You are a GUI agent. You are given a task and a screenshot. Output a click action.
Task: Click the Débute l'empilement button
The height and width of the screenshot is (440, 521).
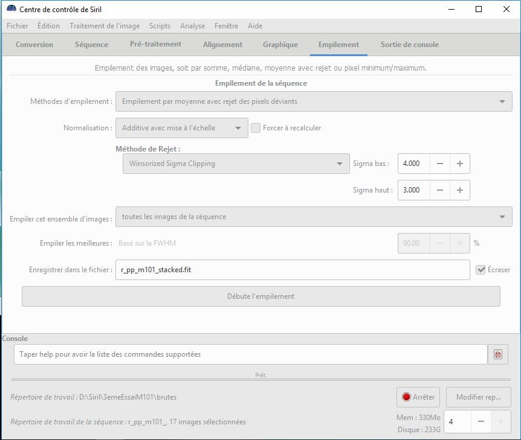pyautogui.click(x=261, y=296)
